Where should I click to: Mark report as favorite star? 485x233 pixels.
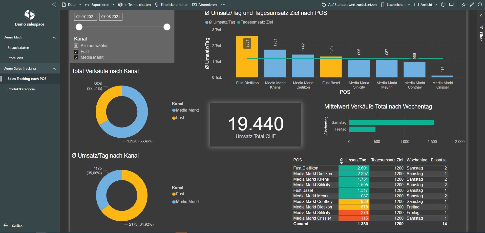pos(464,5)
